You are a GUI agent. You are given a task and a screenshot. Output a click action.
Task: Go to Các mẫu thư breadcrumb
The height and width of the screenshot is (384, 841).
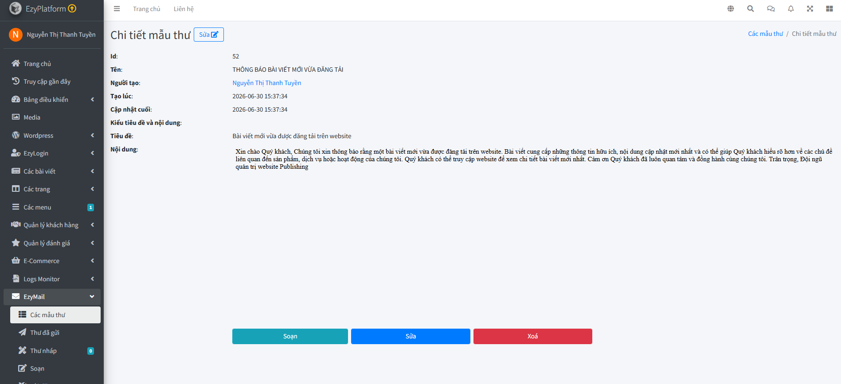point(766,34)
